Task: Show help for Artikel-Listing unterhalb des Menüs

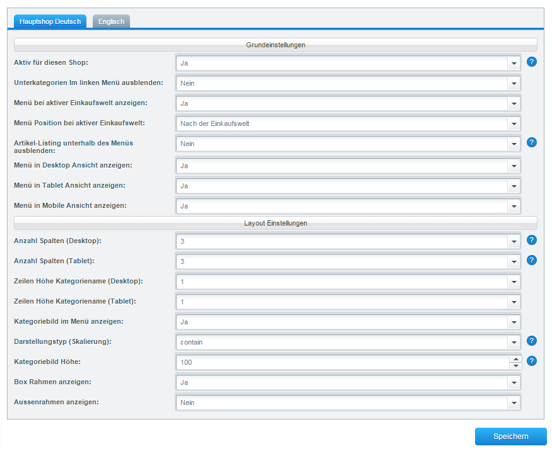Action: (x=532, y=142)
